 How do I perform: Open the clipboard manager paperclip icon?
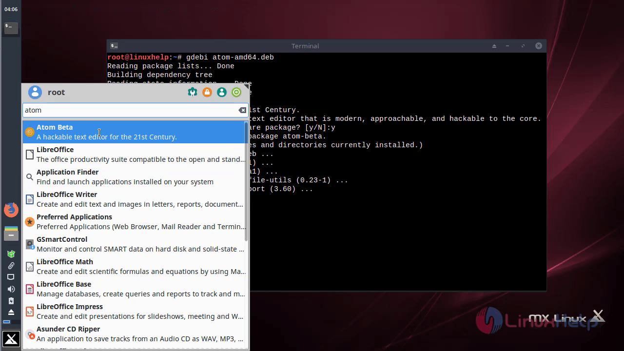(x=11, y=266)
